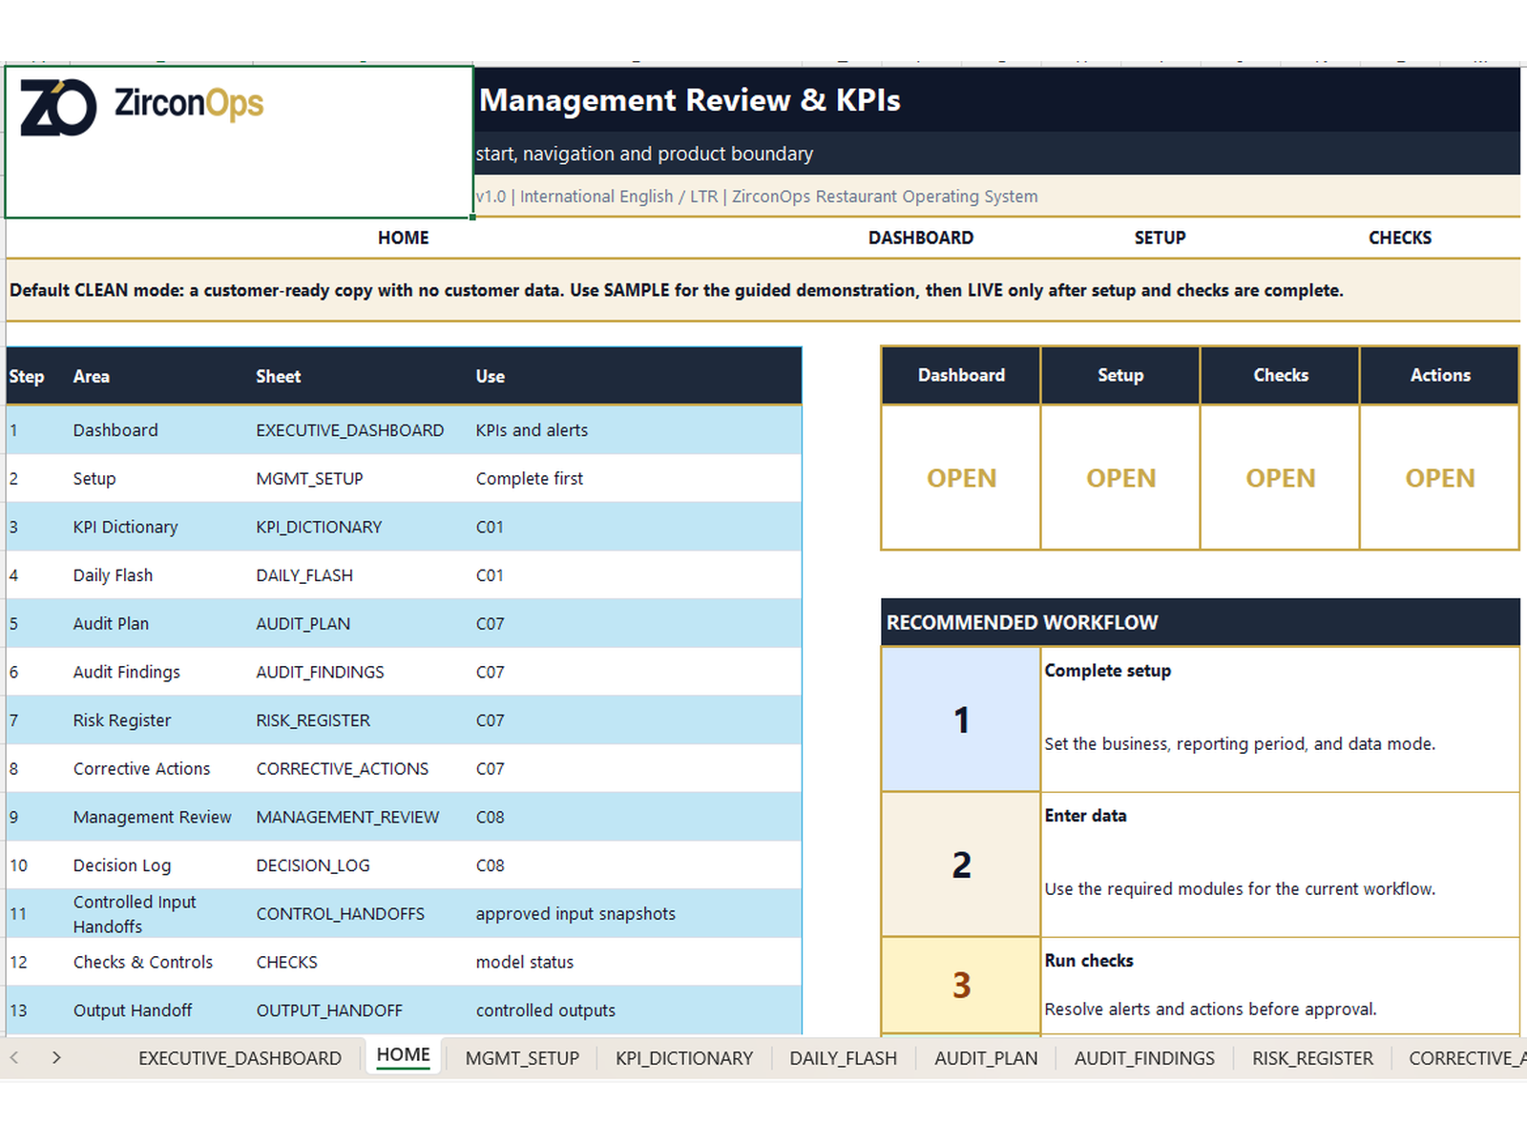The width and height of the screenshot is (1527, 1145).
Task: Select the HOME sheet tab
Action: (x=403, y=1055)
